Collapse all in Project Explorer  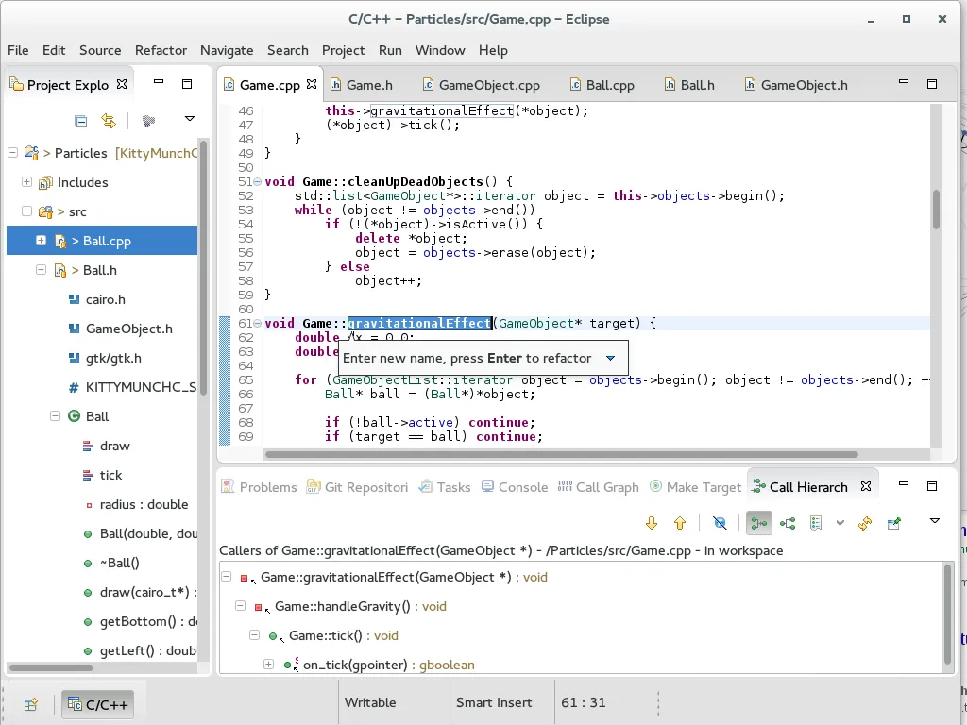point(81,121)
